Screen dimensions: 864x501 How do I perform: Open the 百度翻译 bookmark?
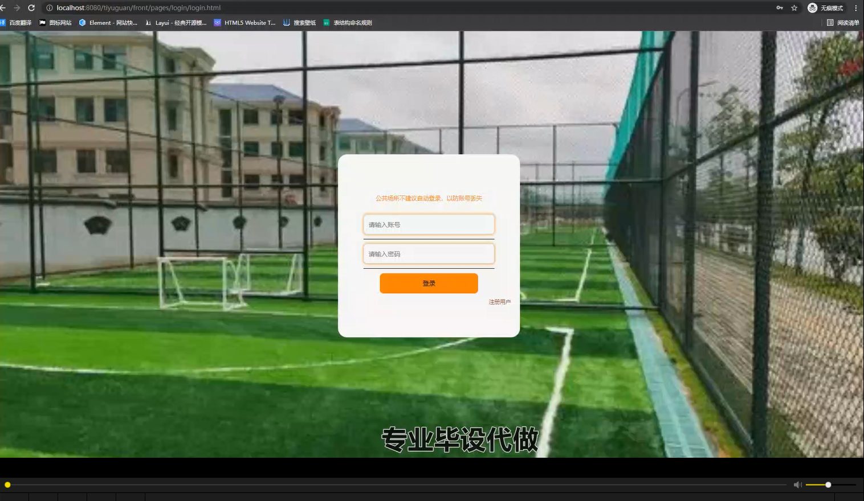16,23
